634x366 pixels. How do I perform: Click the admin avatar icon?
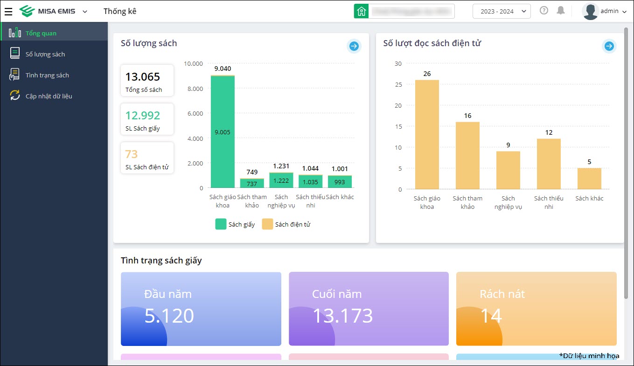coord(590,11)
